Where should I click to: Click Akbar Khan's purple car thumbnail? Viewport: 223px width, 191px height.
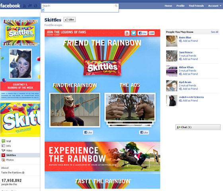tap(172, 71)
